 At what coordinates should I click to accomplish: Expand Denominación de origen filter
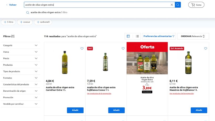tap(20, 91)
